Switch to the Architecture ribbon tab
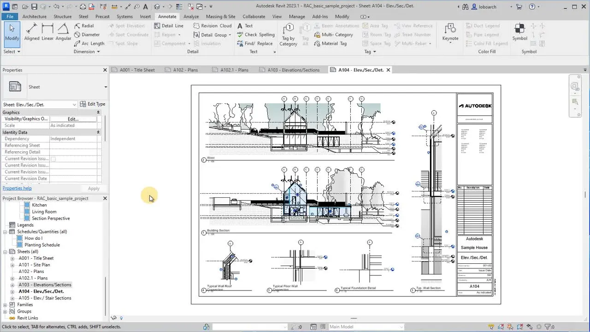The width and height of the screenshot is (590, 332). (x=34, y=17)
